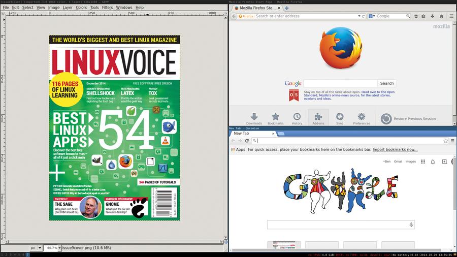This screenshot has height=257, width=457.
Task: Open Sync from Firefox start page
Action: [x=340, y=118]
